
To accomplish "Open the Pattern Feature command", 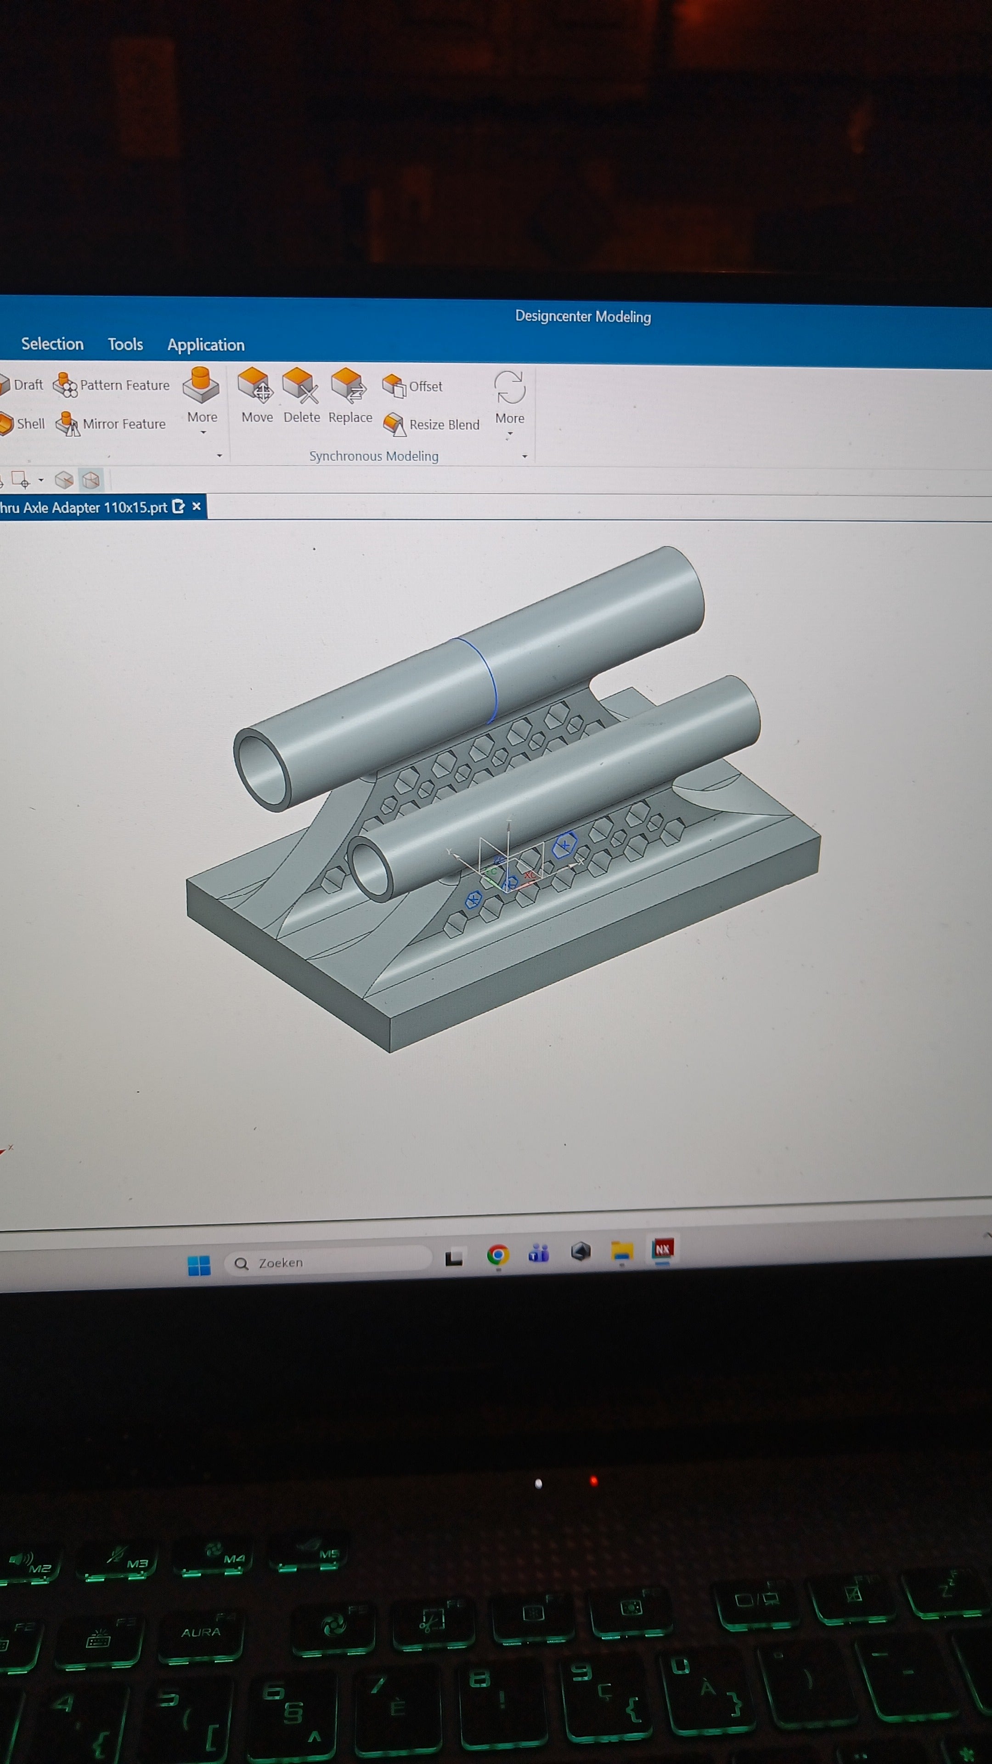I will click(x=112, y=385).
